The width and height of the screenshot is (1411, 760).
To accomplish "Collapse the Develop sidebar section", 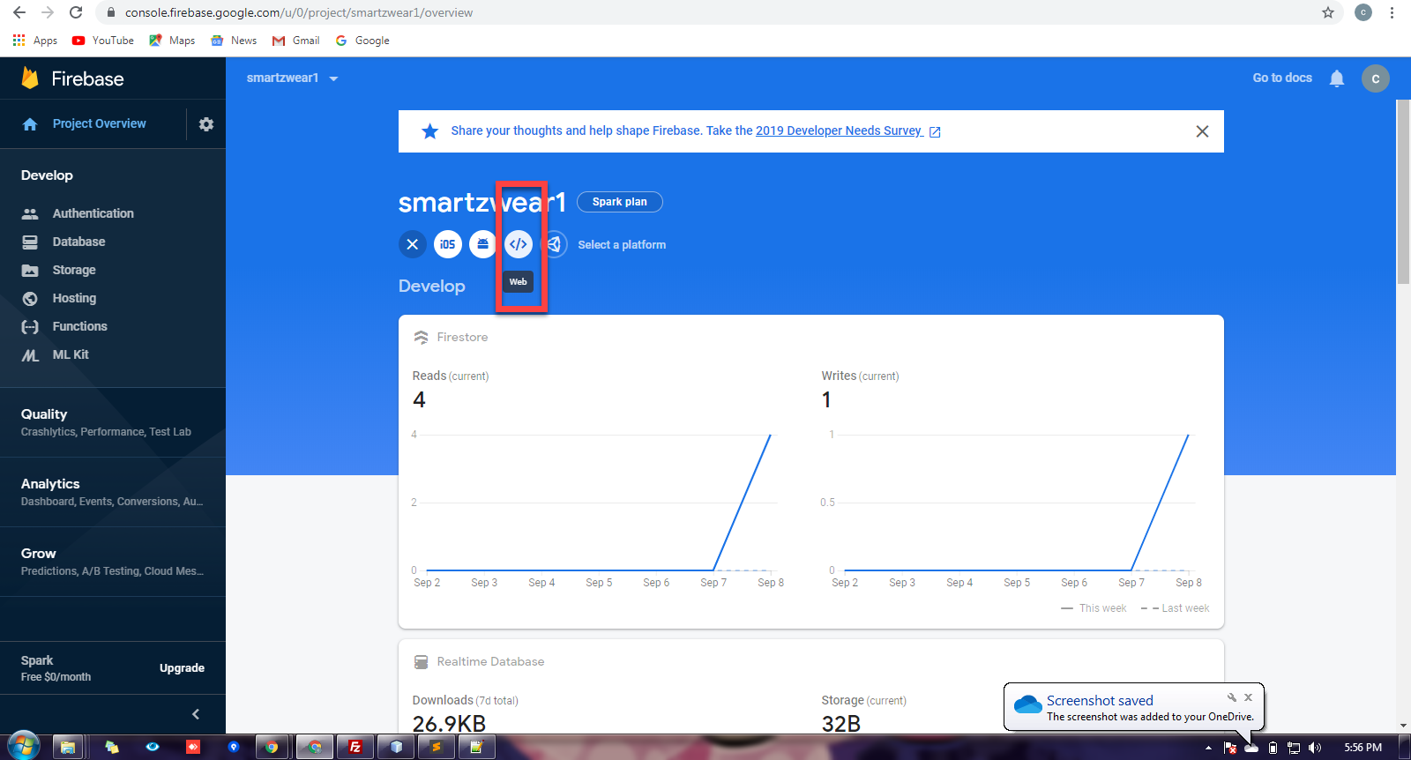I will [x=47, y=175].
